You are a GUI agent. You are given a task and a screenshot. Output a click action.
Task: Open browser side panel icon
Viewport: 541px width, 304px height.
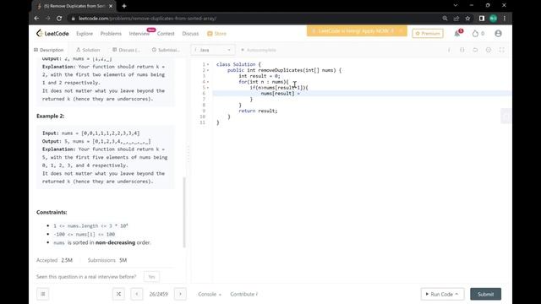pyautogui.click(x=482, y=19)
